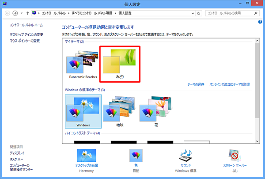The image size is (265, 179).
Task: Select the Windows default theme
Action: pos(83,111)
